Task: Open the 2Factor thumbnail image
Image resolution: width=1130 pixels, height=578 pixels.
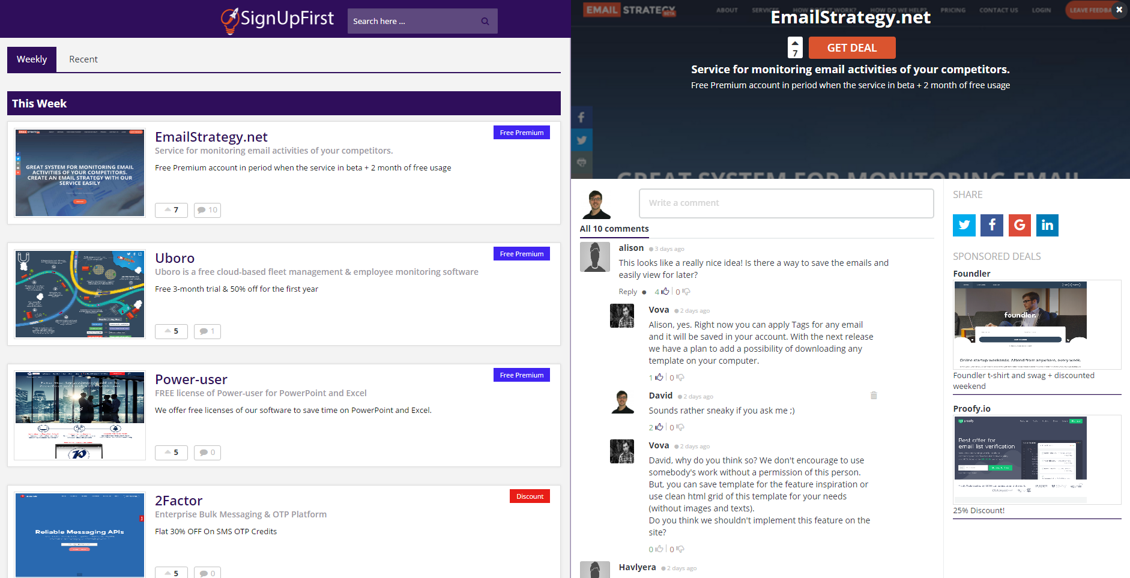Action: point(80,535)
